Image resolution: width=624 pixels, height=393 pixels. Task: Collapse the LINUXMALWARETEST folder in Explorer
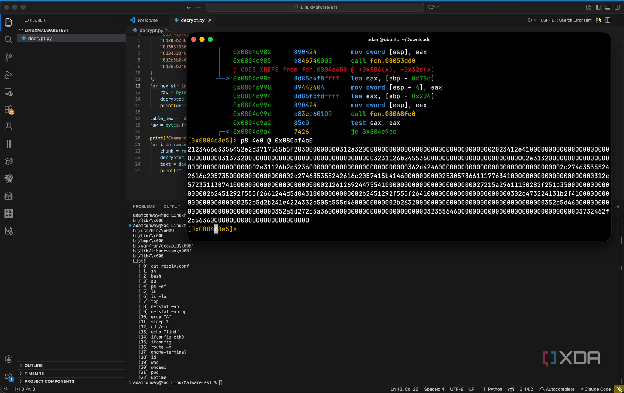[x=45, y=30]
